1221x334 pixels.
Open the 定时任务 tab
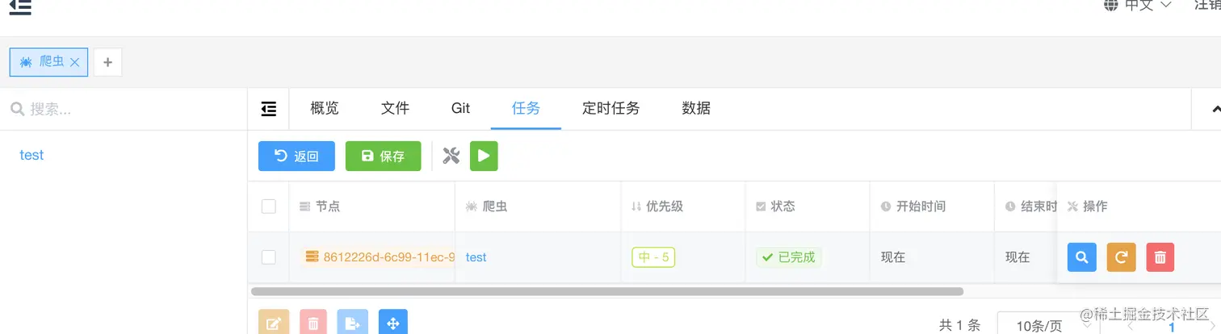coord(610,108)
